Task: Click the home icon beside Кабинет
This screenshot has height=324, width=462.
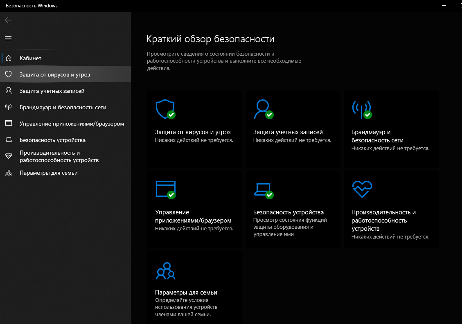Action: [9, 58]
